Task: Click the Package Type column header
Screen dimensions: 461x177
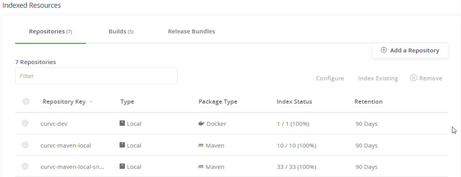Action: 218,101
